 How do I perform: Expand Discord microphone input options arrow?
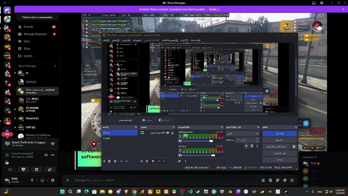pos(36,180)
